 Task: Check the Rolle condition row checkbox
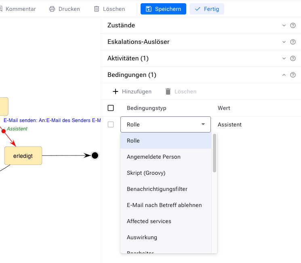pyautogui.click(x=111, y=124)
